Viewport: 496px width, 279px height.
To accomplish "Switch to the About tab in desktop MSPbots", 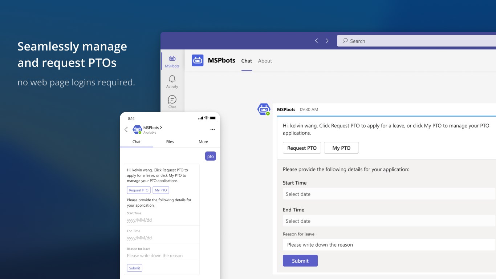I will (x=265, y=61).
